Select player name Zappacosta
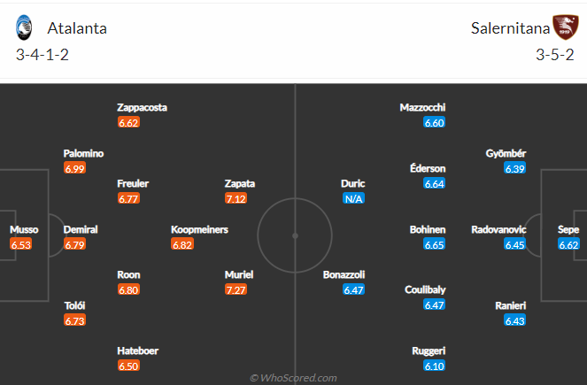The width and height of the screenshot is (587, 385). coord(143,107)
